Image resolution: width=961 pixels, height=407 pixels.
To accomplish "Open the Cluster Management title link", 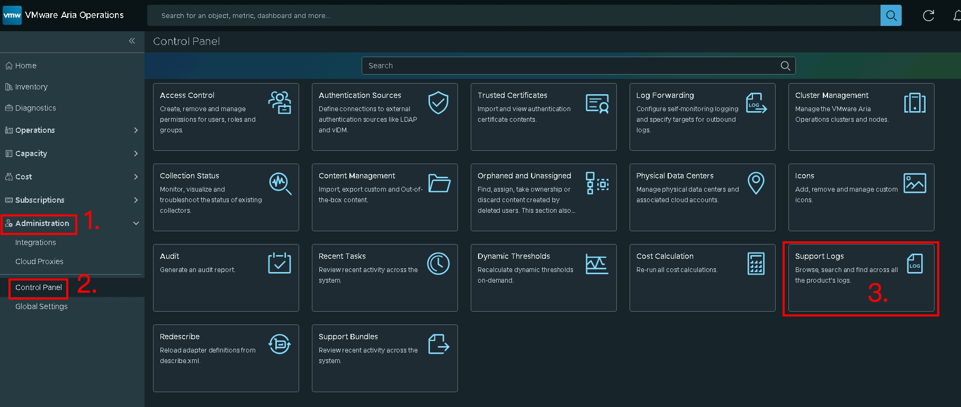I will coord(832,95).
